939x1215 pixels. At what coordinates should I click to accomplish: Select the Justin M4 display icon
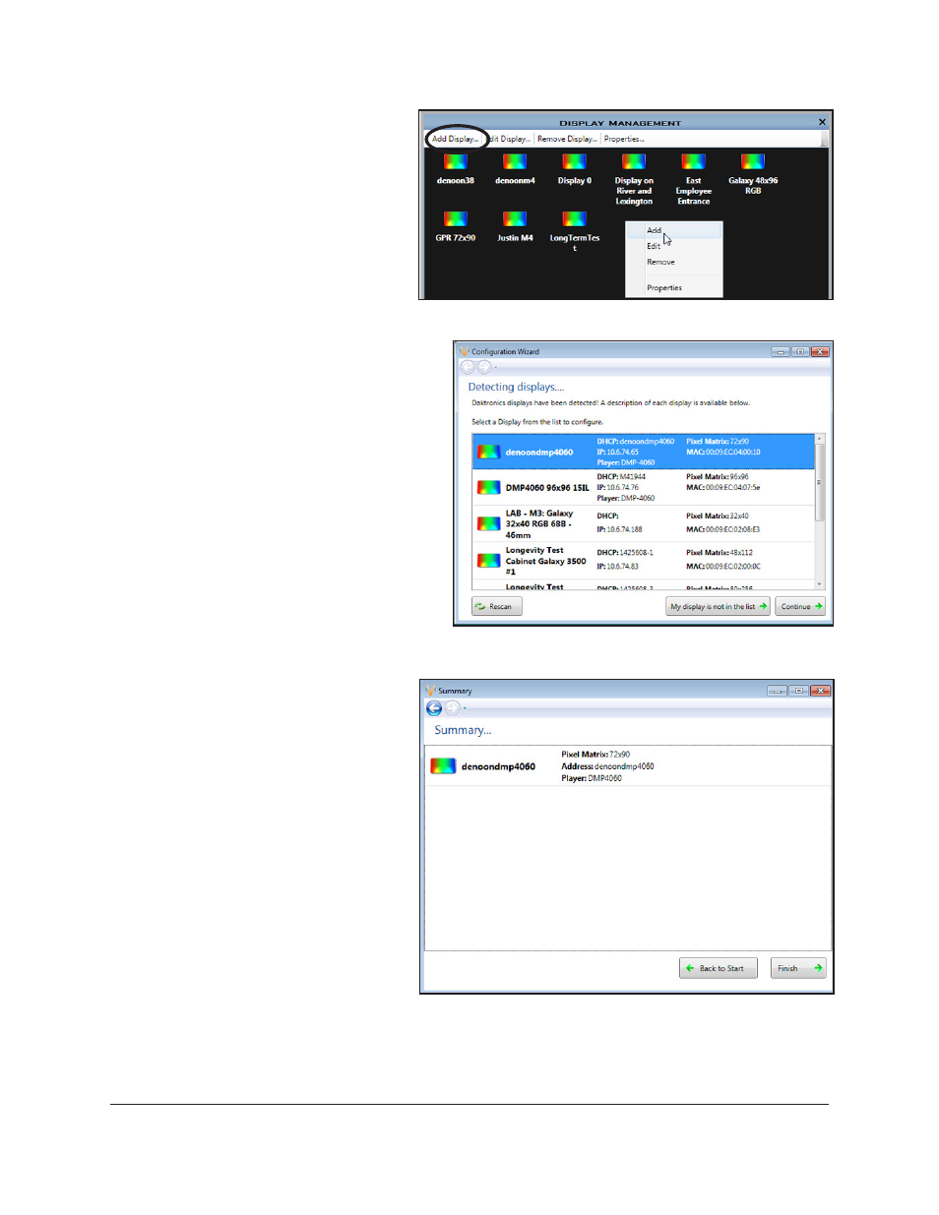coord(515,226)
